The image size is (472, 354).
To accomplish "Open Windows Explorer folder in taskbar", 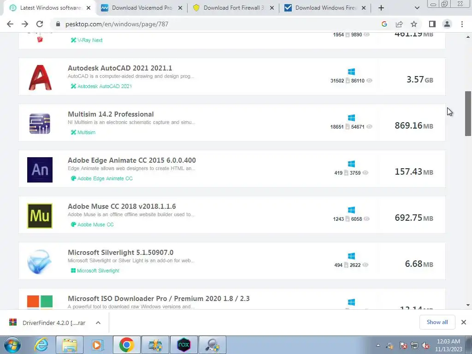I will [70, 345].
